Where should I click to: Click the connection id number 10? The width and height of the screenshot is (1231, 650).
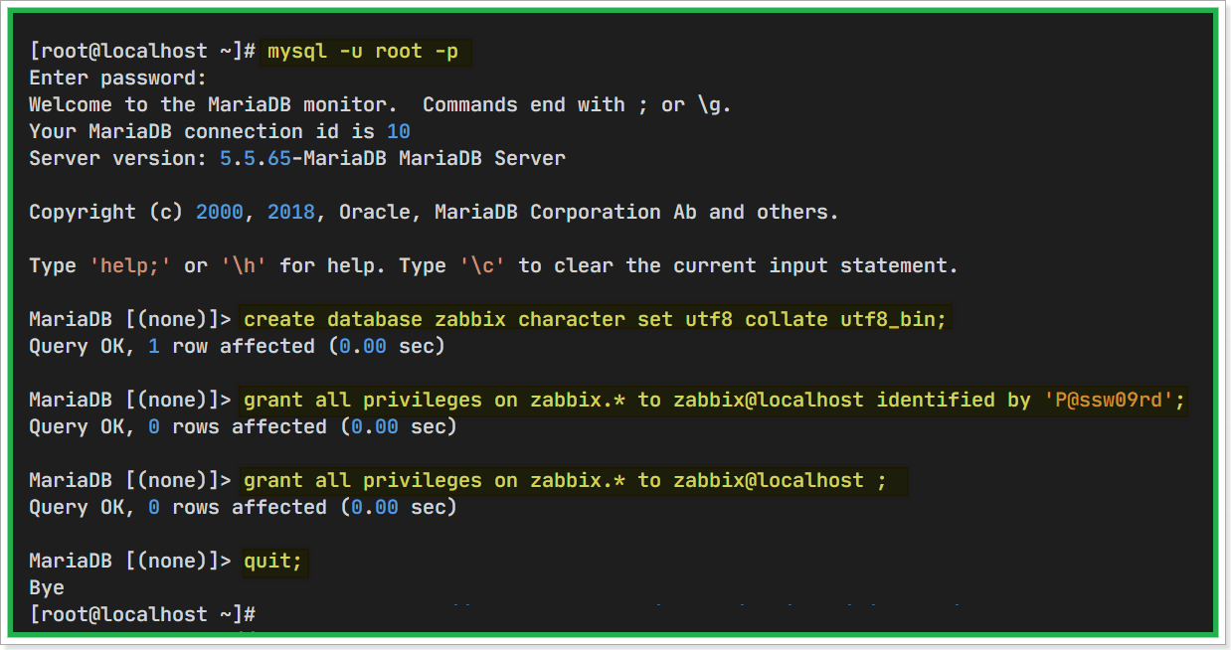point(398,131)
